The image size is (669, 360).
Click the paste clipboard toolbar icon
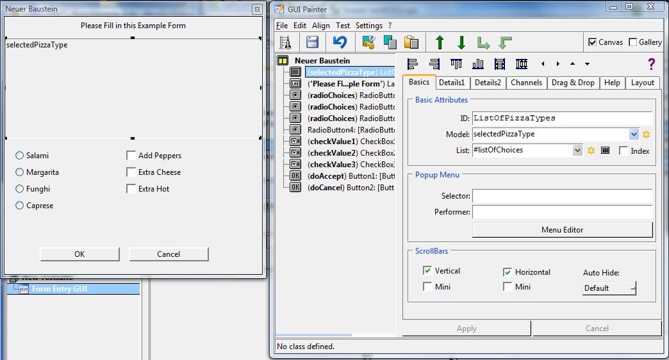(411, 43)
